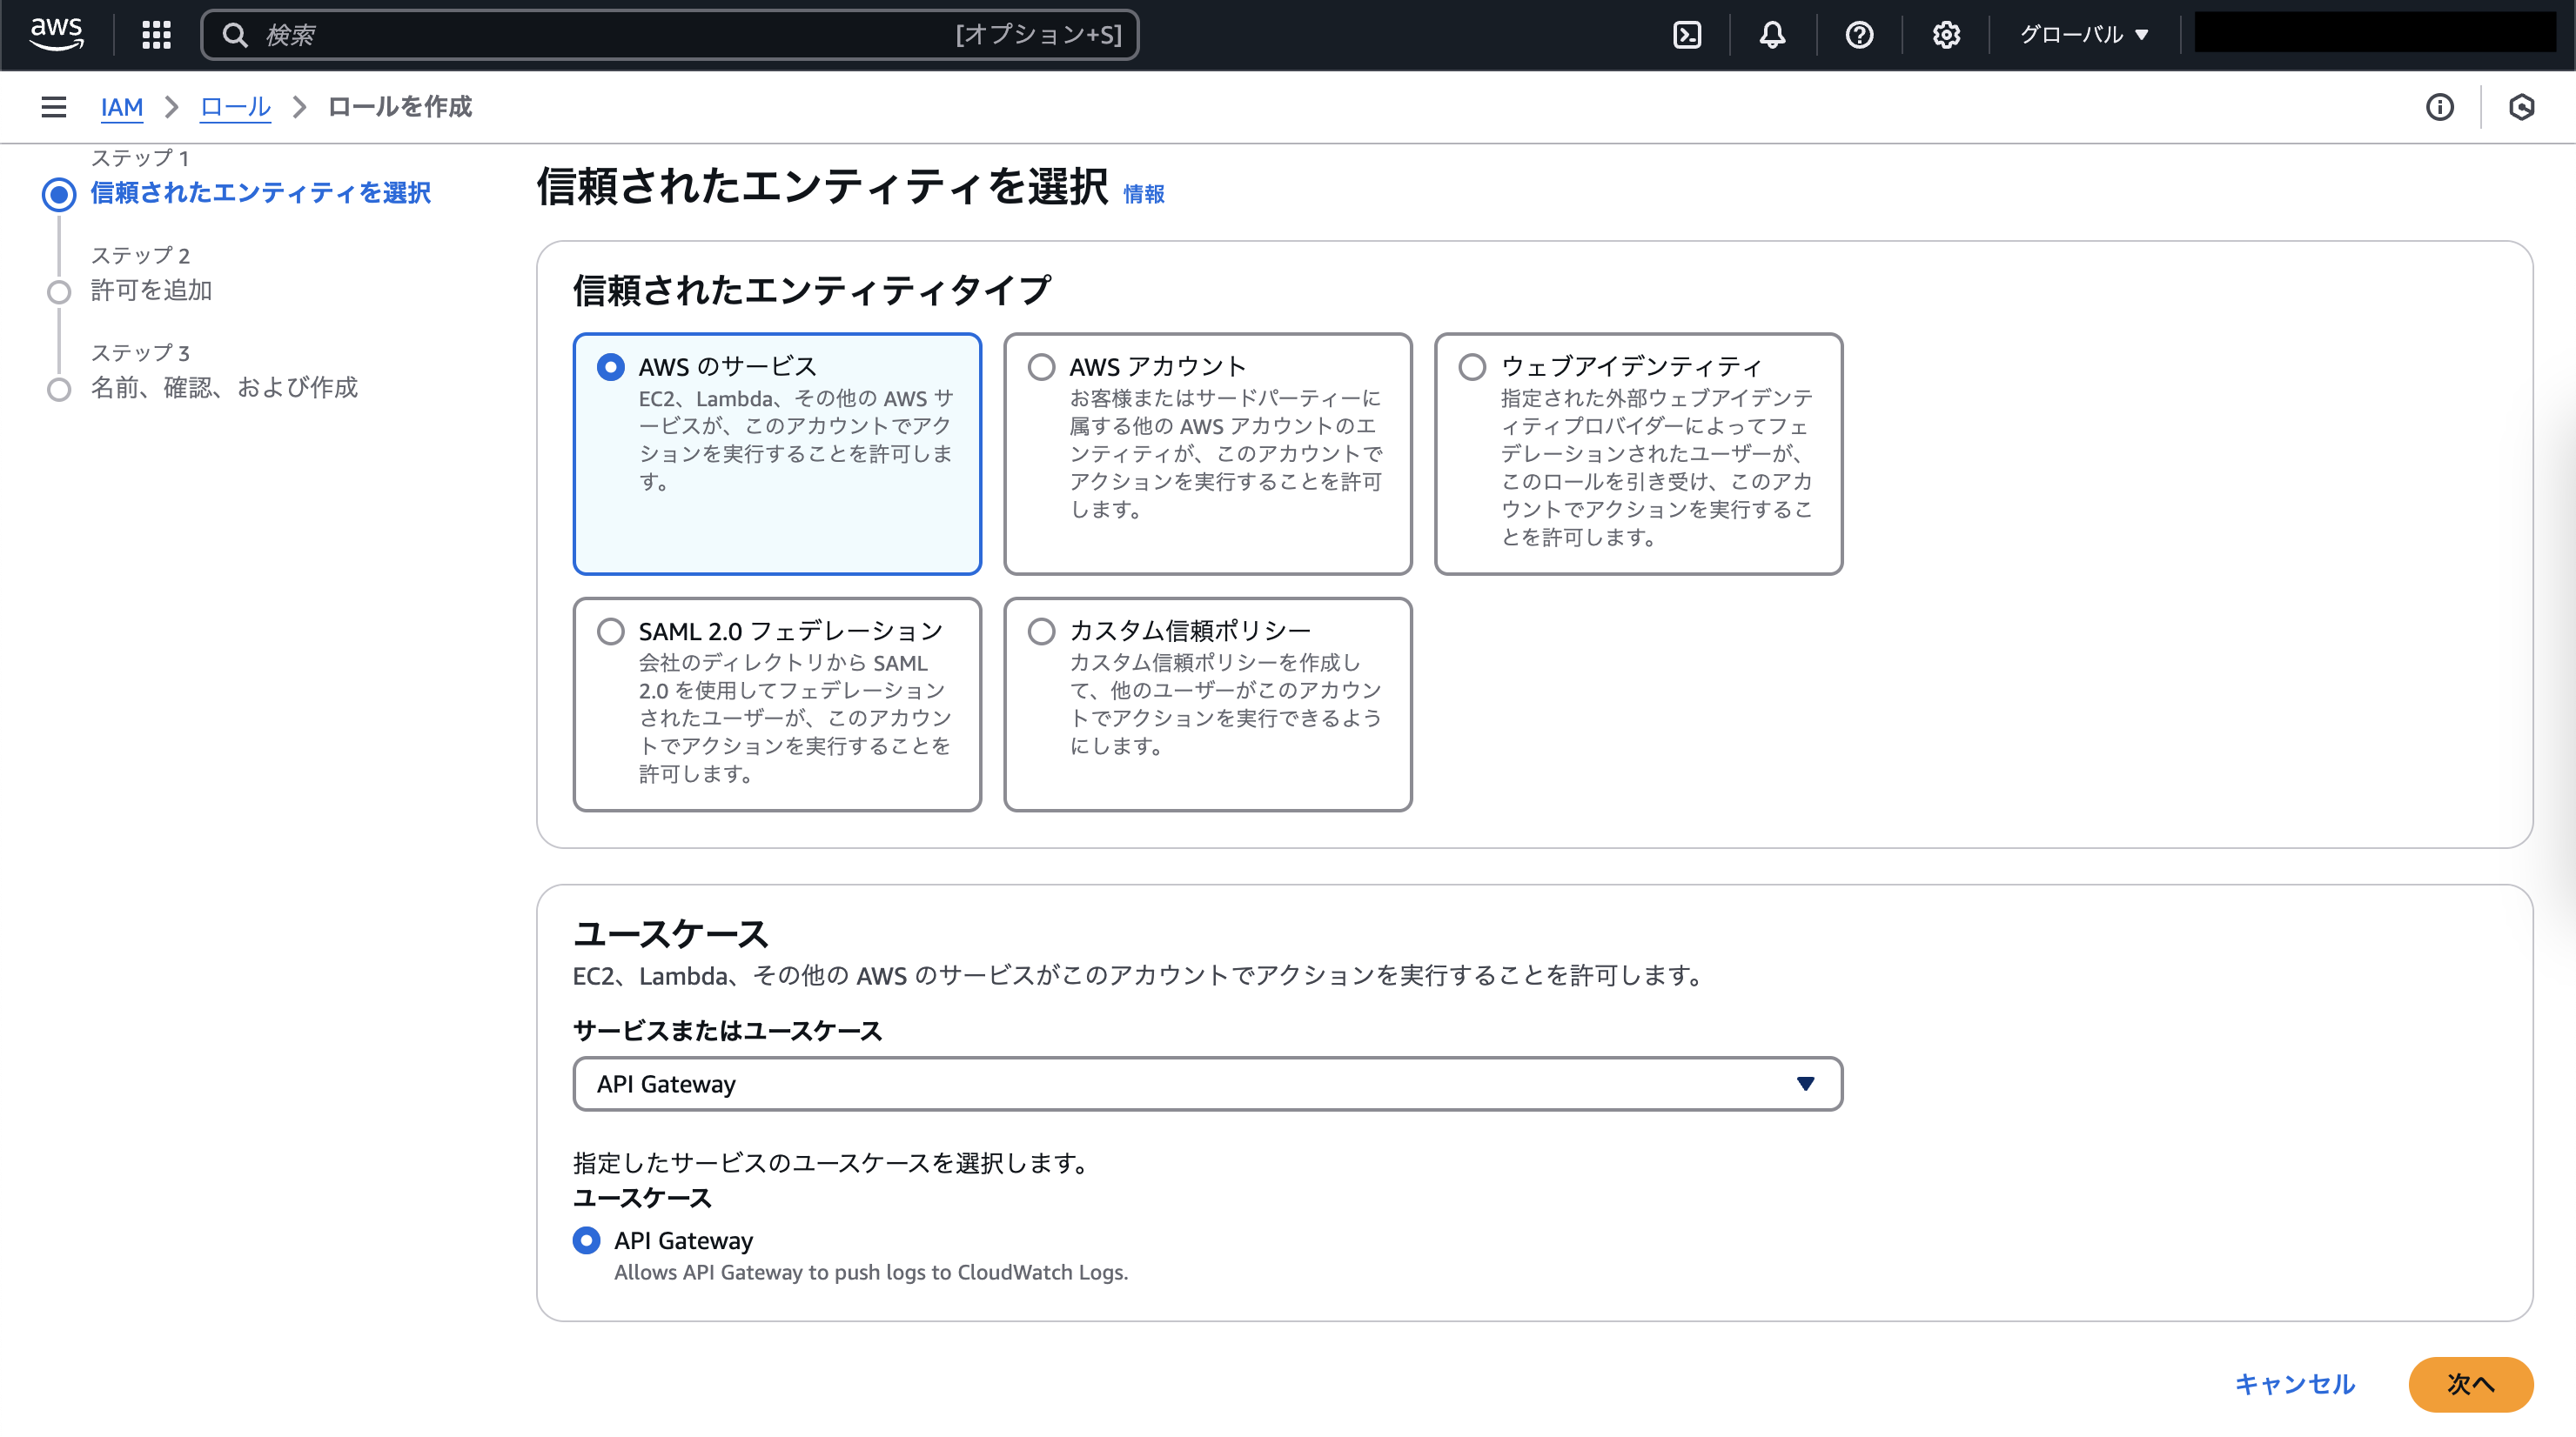
Task: Open the info panel icon
Action: [x=2440, y=107]
